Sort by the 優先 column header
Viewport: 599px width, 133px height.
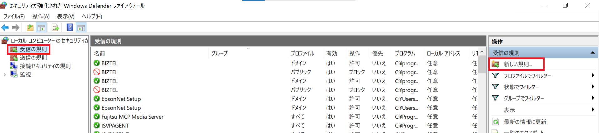380,53
